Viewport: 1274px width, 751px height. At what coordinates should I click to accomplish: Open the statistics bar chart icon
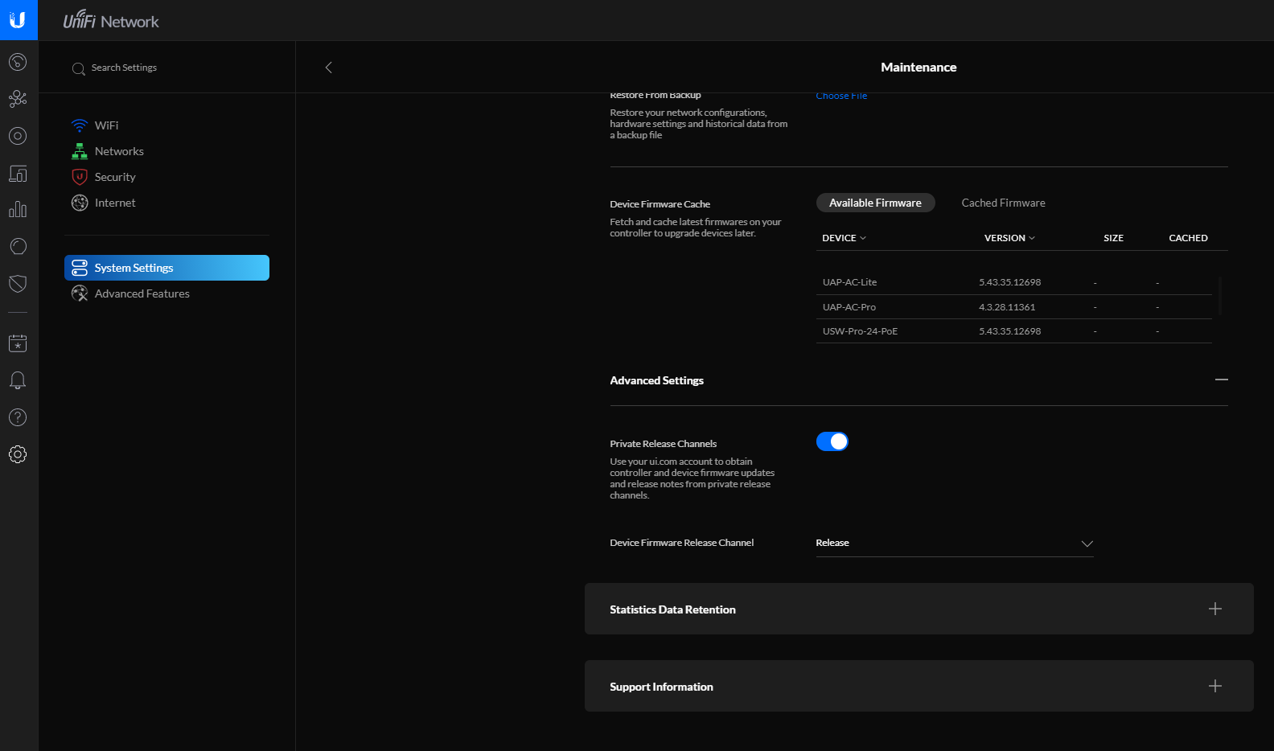coord(18,210)
